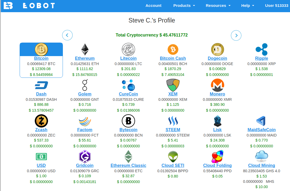
Task: Click the Ripple blue icon
Action: point(262,49)
